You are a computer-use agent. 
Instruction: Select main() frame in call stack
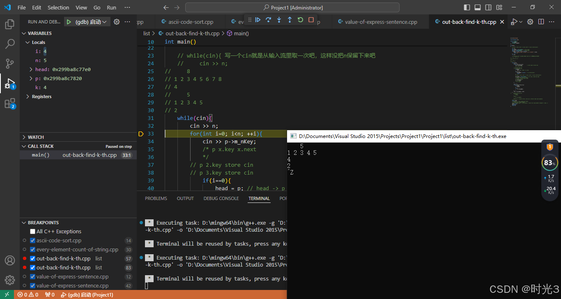tap(78, 155)
